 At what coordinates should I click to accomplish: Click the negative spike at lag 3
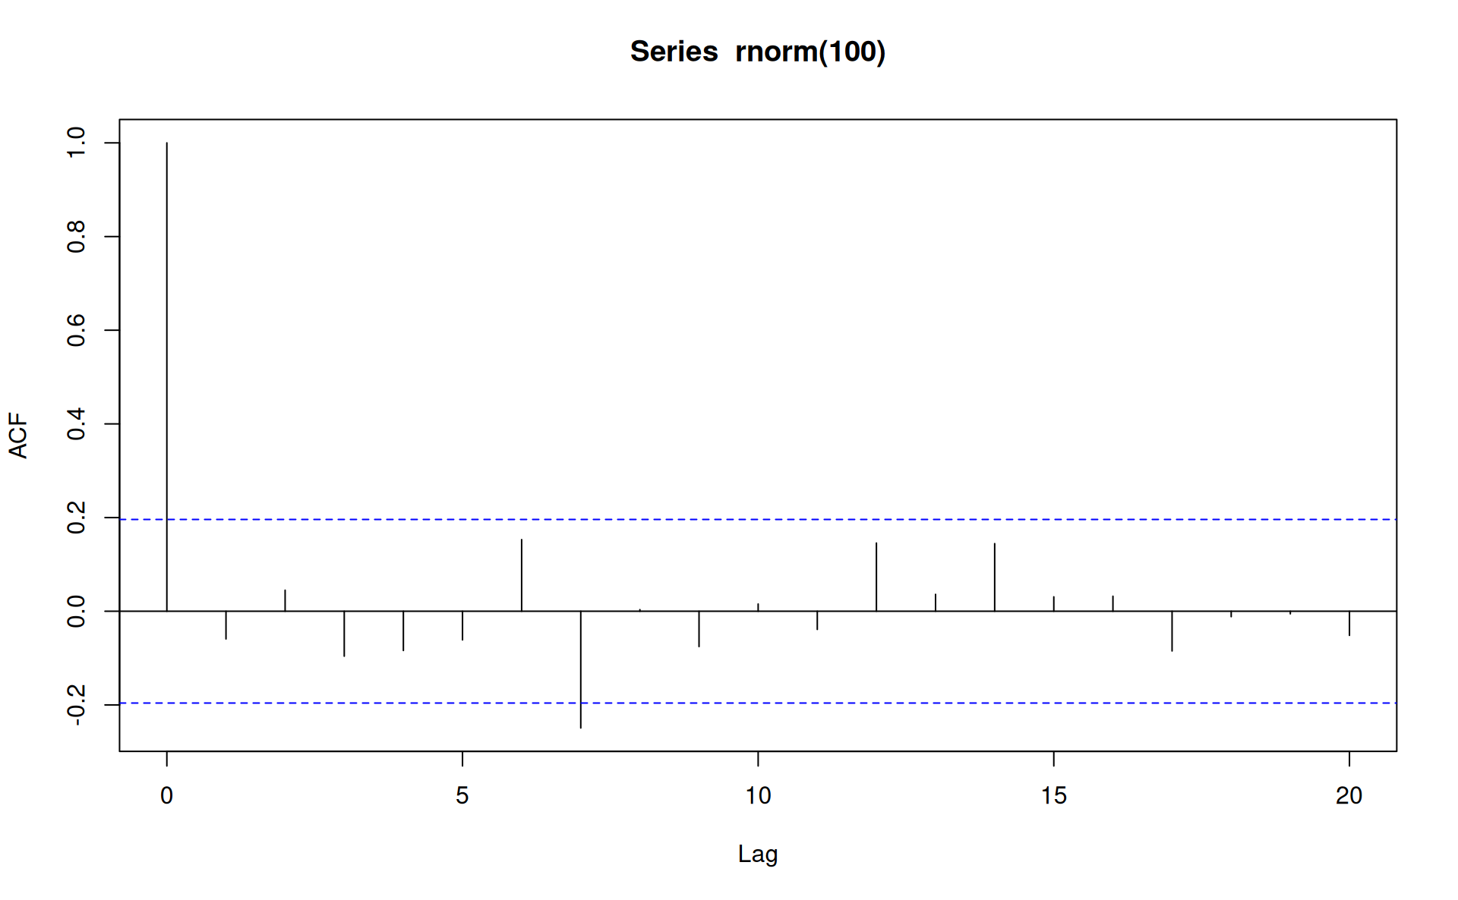[x=344, y=634]
